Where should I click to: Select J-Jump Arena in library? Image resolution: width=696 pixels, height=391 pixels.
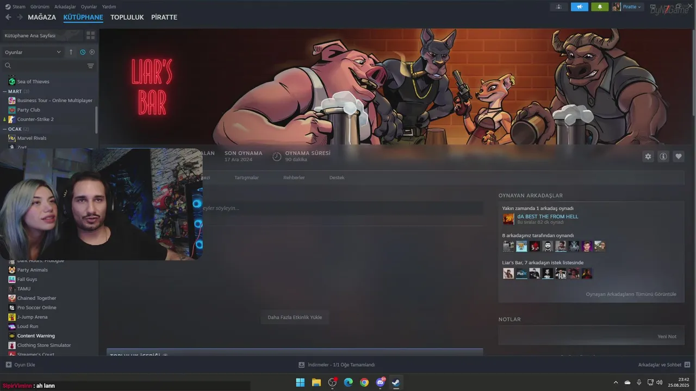click(32, 317)
